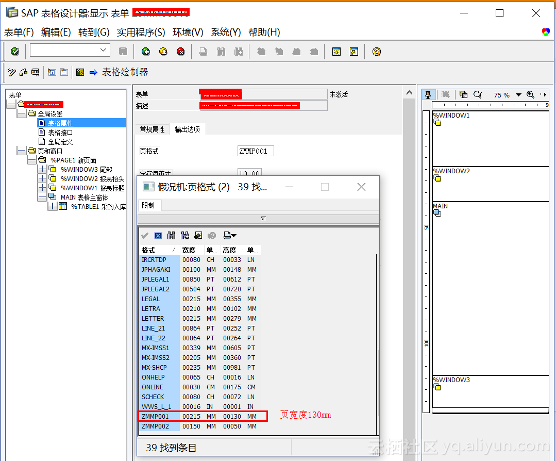Click the green Back arrow icon
This screenshot has height=461, width=556.
point(146,52)
